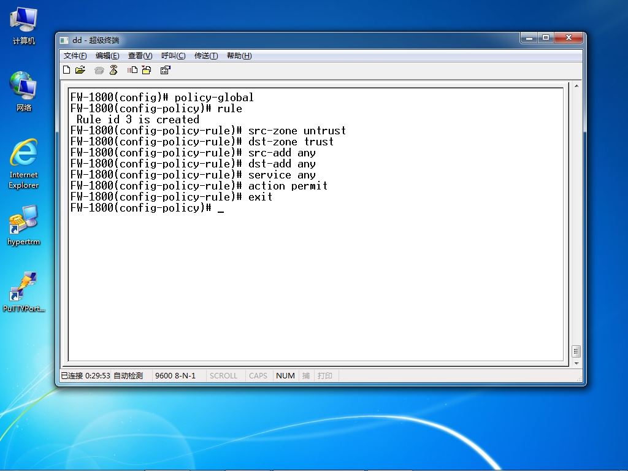Viewport: 628px width, 471px height.
Task: Click the 'src-add any' command line
Action: click(x=193, y=153)
